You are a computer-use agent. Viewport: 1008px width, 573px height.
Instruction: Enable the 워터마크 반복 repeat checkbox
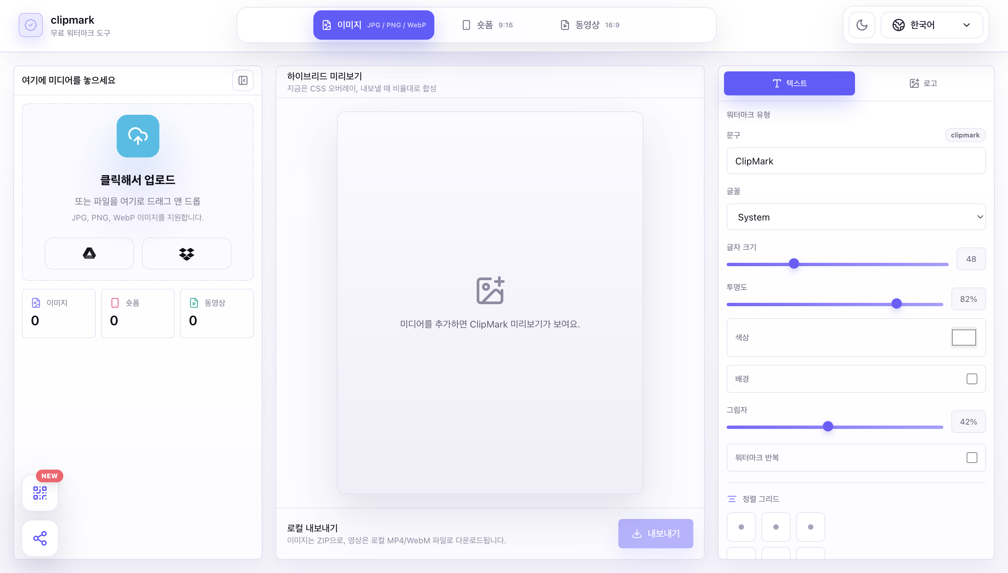point(972,458)
